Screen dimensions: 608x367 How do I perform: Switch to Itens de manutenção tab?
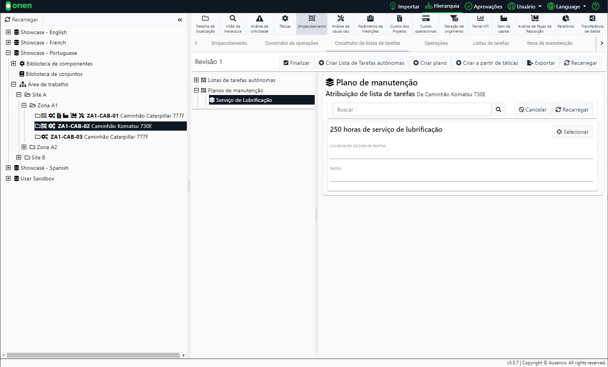pos(550,43)
